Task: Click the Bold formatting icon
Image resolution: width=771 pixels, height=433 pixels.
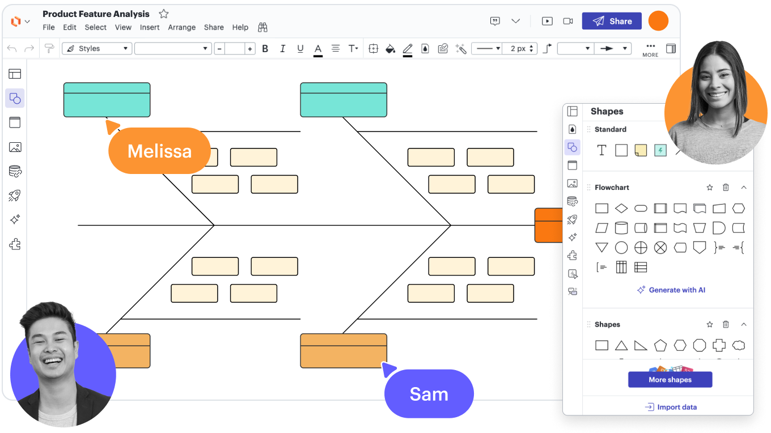Action: click(265, 49)
